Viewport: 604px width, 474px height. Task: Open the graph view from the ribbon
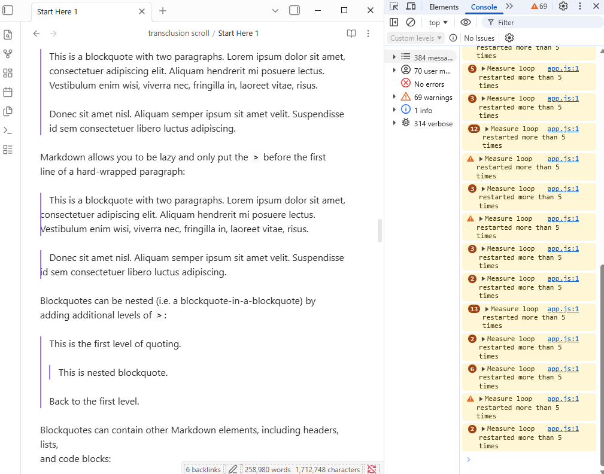coord(8,54)
